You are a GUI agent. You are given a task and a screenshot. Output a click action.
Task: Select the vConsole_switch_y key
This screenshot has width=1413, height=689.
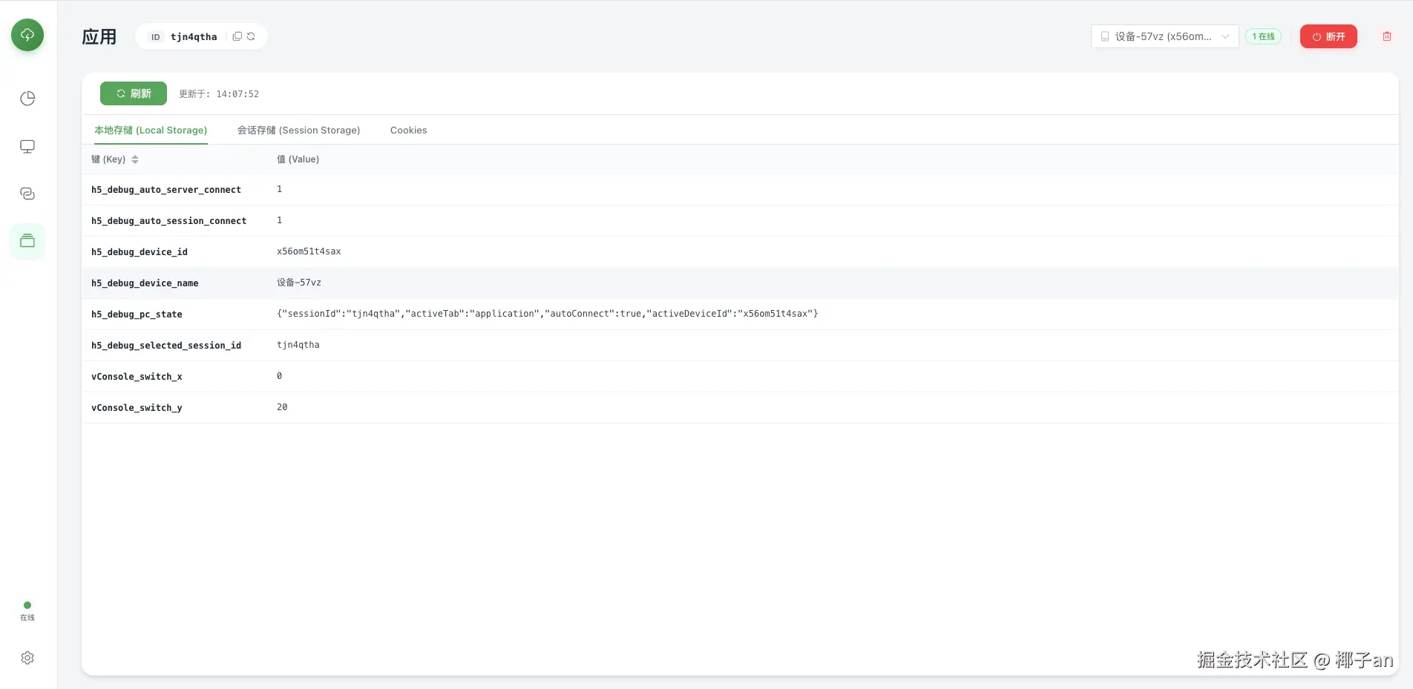137,408
